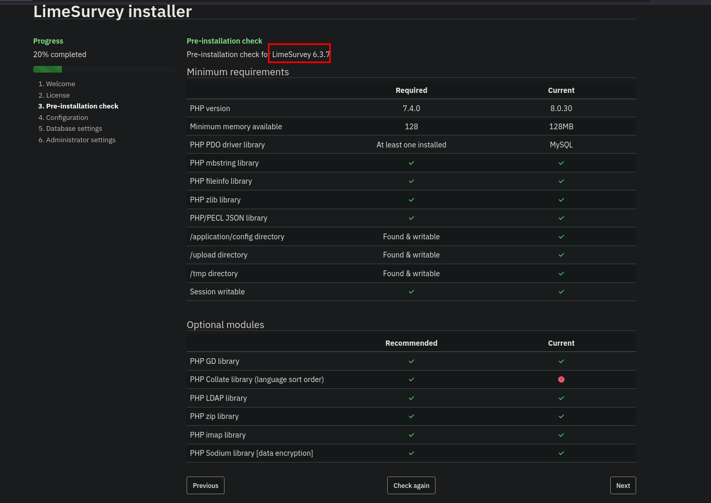Go back with the Previous button
The height and width of the screenshot is (503, 711).
coord(205,485)
